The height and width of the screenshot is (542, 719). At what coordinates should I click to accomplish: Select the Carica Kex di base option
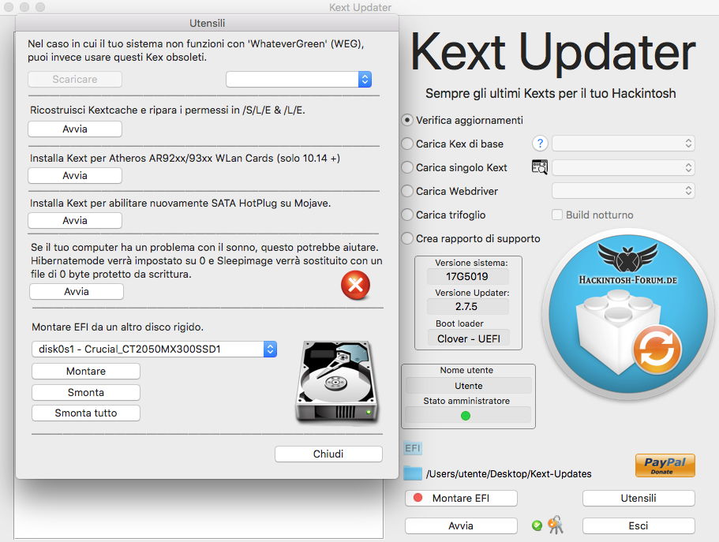point(406,144)
